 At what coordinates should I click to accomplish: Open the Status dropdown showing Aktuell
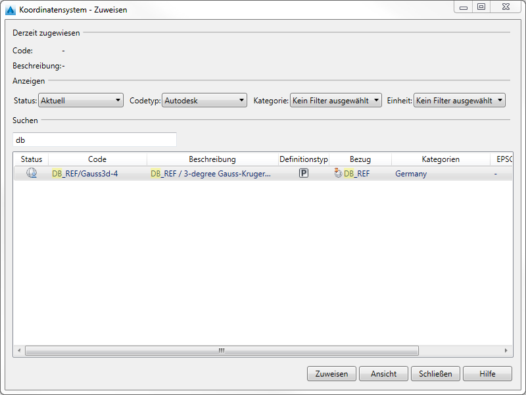[81, 101]
